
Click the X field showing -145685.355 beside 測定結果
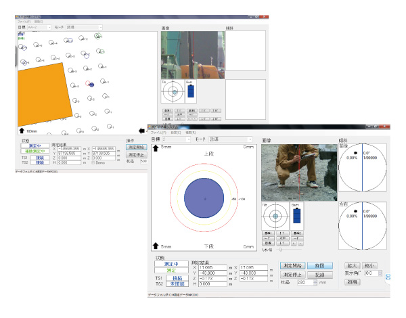point(70,149)
